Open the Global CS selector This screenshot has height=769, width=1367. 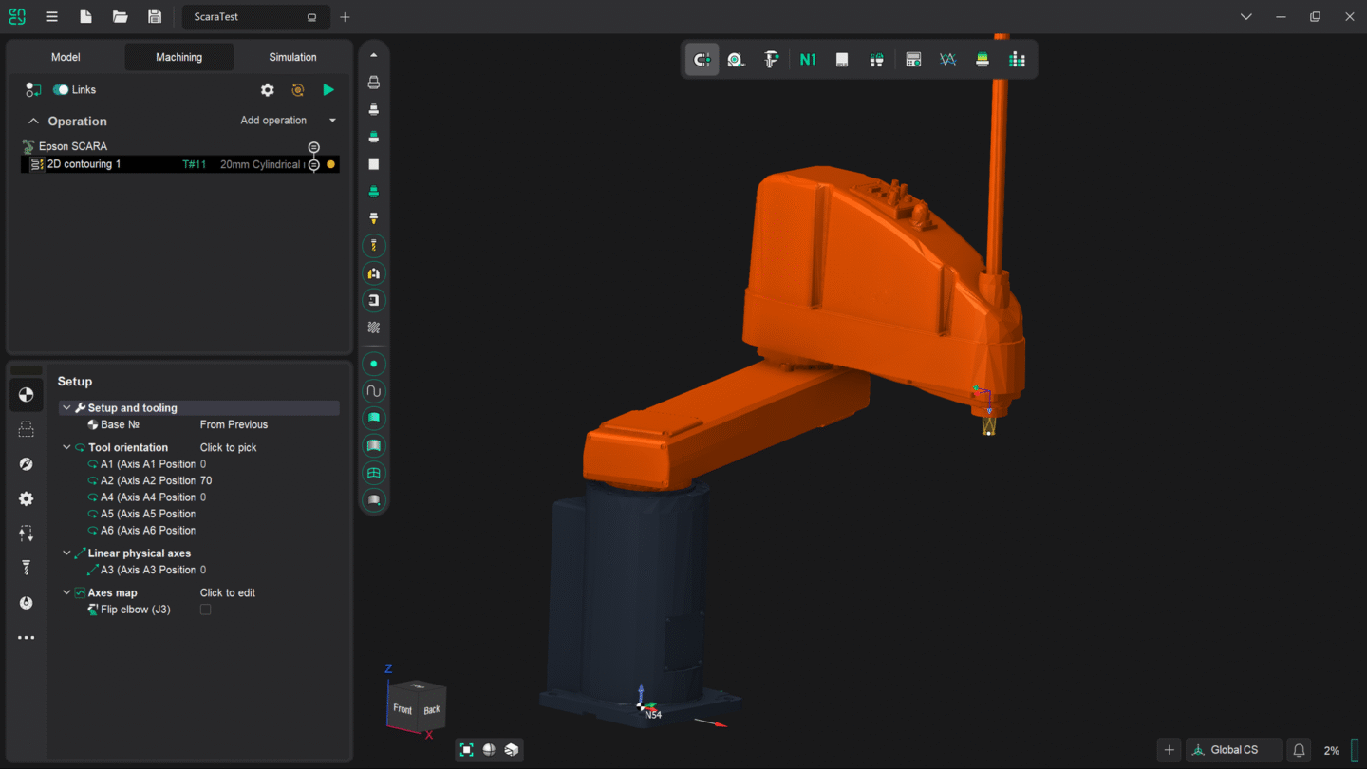(x=1233, y=749)
